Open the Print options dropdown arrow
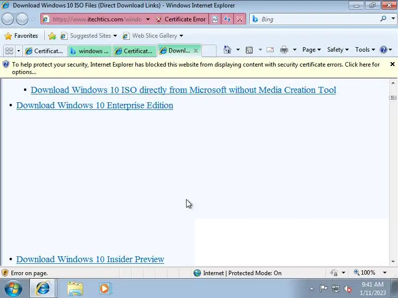Viewport: 398px width, 298px height. pos(295,50)
